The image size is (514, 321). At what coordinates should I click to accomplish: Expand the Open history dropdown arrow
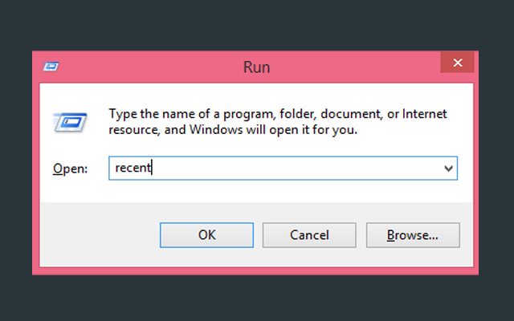[x=448, y=169]
